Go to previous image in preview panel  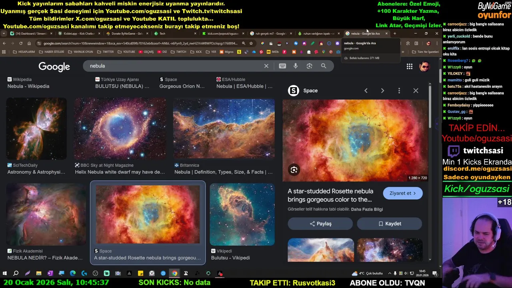click(366, 91)
